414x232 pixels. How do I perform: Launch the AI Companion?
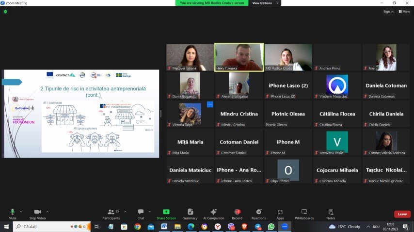(214, 214)
